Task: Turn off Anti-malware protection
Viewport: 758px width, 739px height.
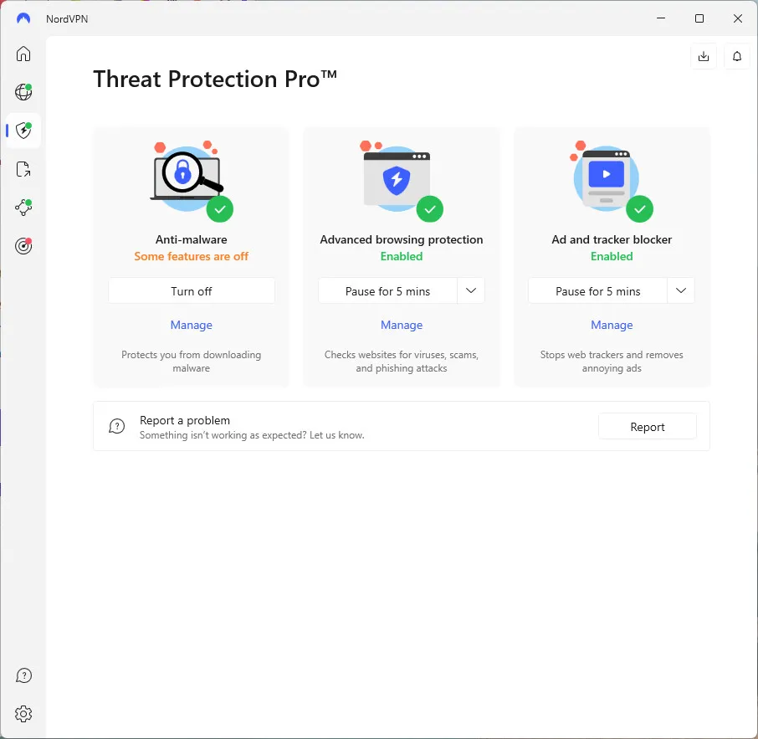Action: (x=191, y=290)
